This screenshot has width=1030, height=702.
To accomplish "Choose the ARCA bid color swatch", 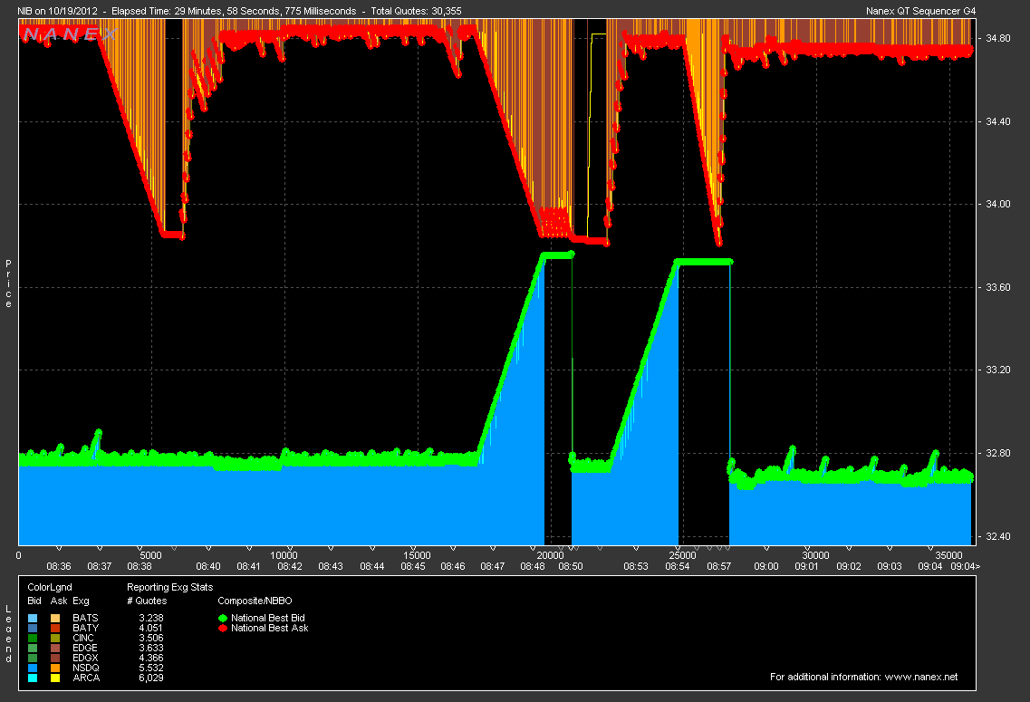I will coord(33,678).
